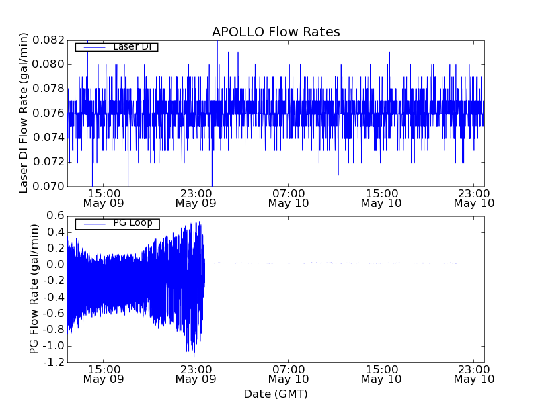Click top chart's '15:00 May 10' time label
This screenshot has height=403, width=538.
point(381,198)
